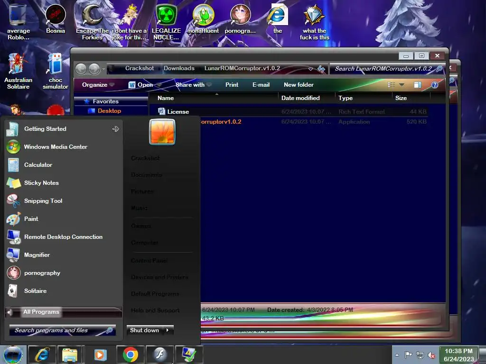Click the Explorer back navigation arrow
The image size is (486, 364).
(x=81, y=69)
